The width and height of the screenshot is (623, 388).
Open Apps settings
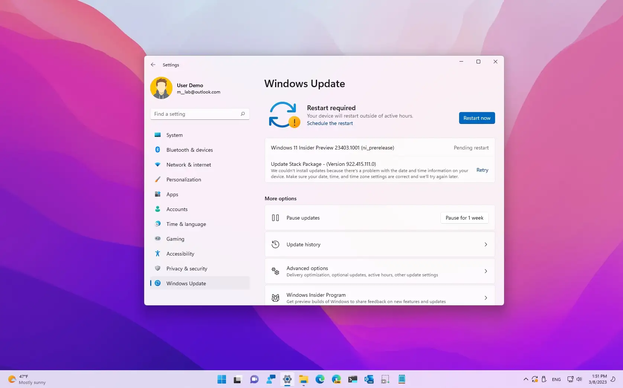pyautogui.click(x=200, y=194)
